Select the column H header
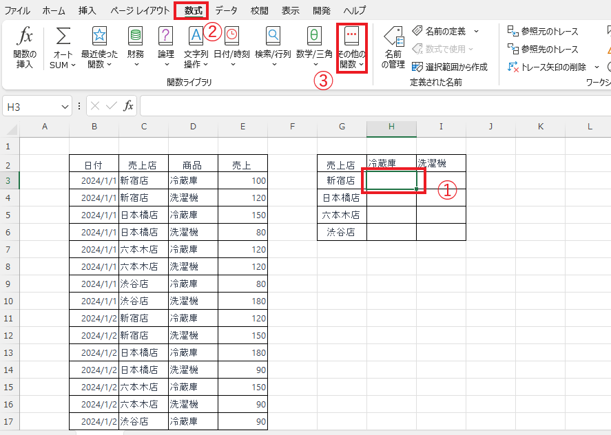Image resolution: width=611 pixels, height=435 pixels. pyautogui.click(x=391, y=127)
